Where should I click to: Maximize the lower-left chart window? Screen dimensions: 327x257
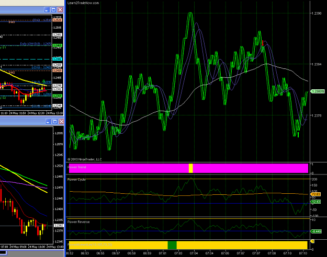(x=55, y=121)
